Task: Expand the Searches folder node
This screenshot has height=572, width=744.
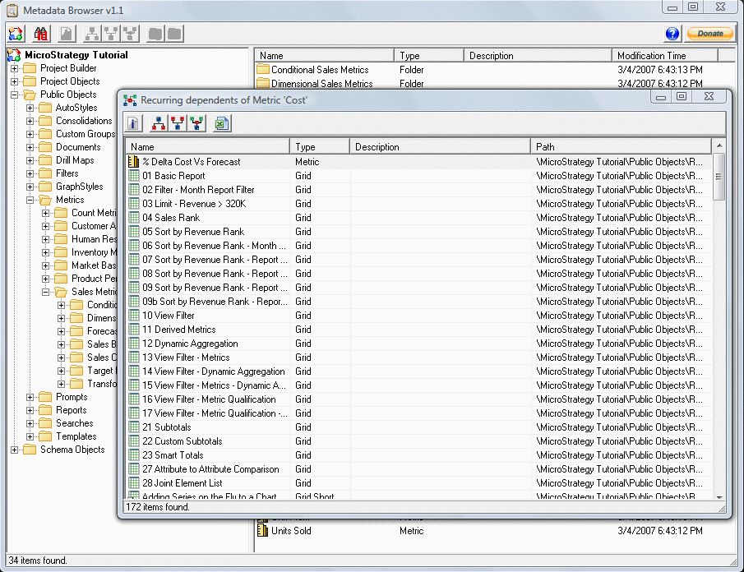Action: pyautogui.click(x=30, y=423)
